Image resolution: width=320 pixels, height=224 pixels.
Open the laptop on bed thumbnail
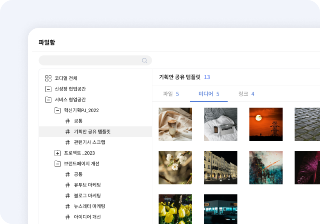point(221,124)
